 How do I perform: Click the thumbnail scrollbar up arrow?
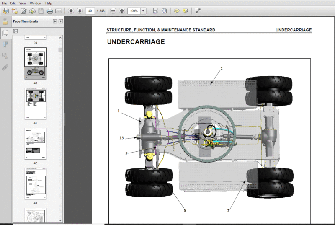tap(60, 38)
